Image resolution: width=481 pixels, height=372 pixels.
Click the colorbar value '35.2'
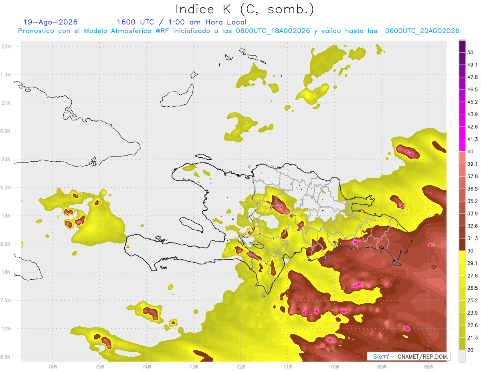(473, 201)
